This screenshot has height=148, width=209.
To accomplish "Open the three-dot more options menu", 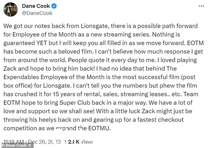I will [201, 6].
